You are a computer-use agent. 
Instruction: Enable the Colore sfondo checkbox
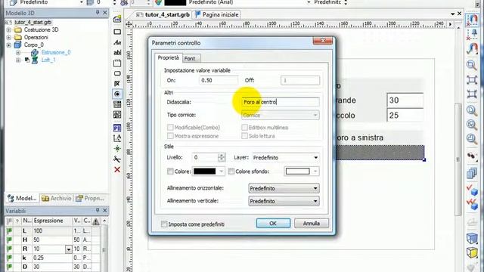pos(231,172)
